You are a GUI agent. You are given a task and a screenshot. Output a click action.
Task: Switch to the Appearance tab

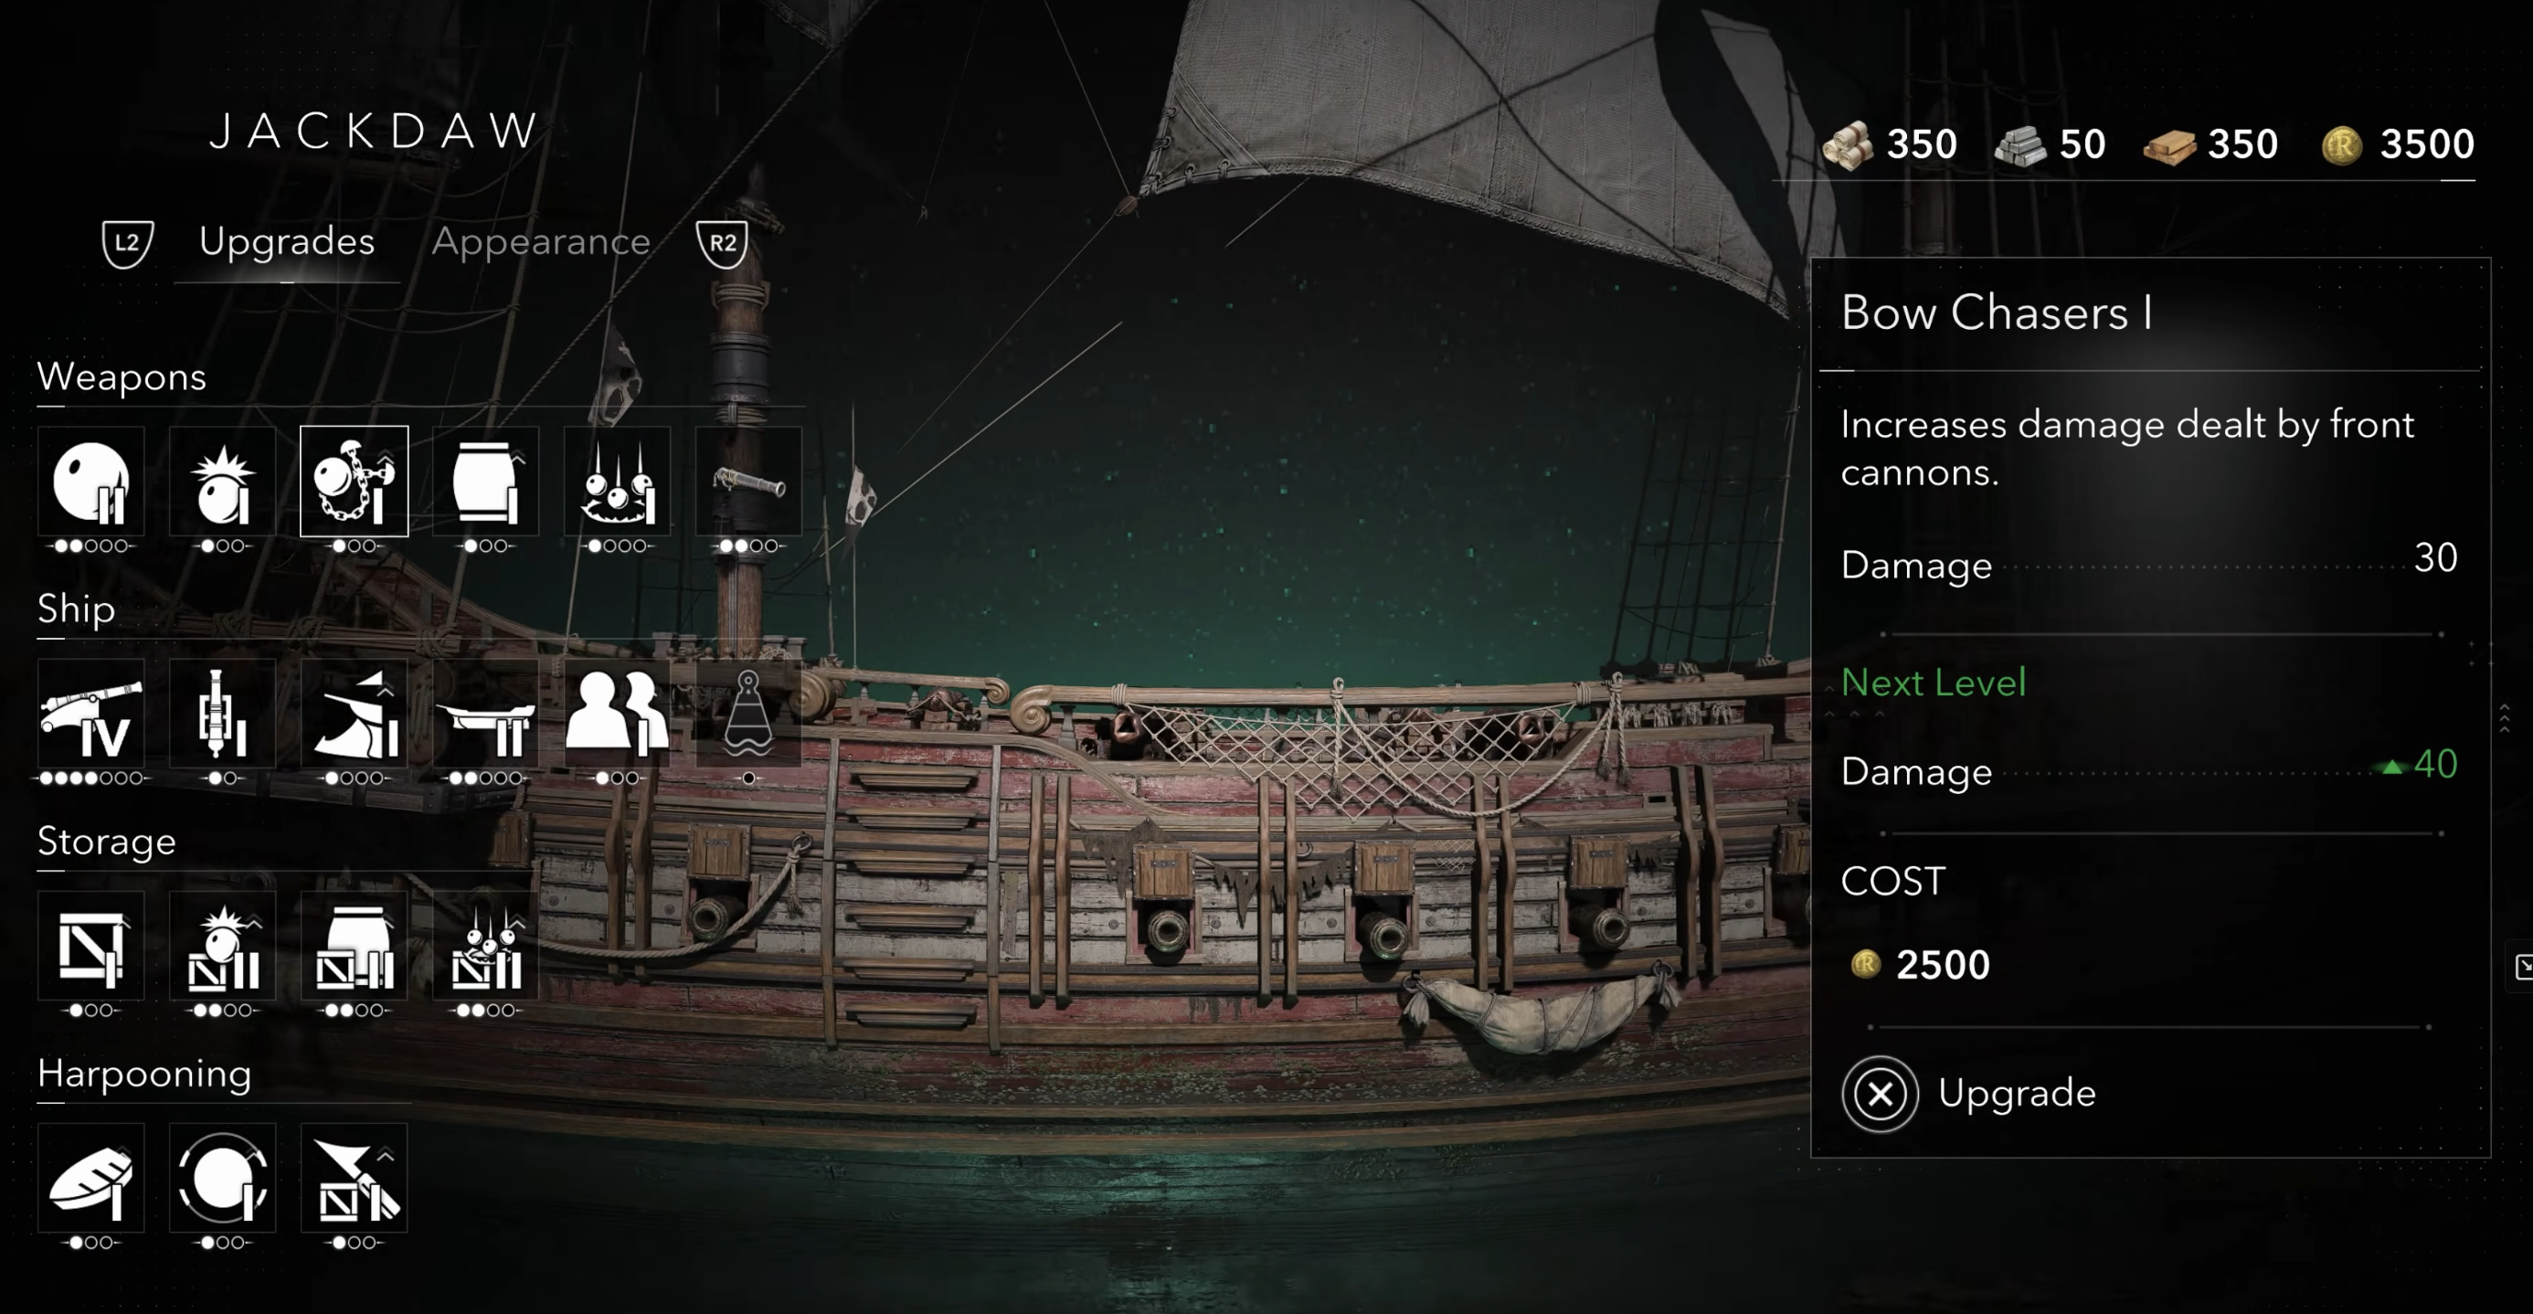(541, 242)
